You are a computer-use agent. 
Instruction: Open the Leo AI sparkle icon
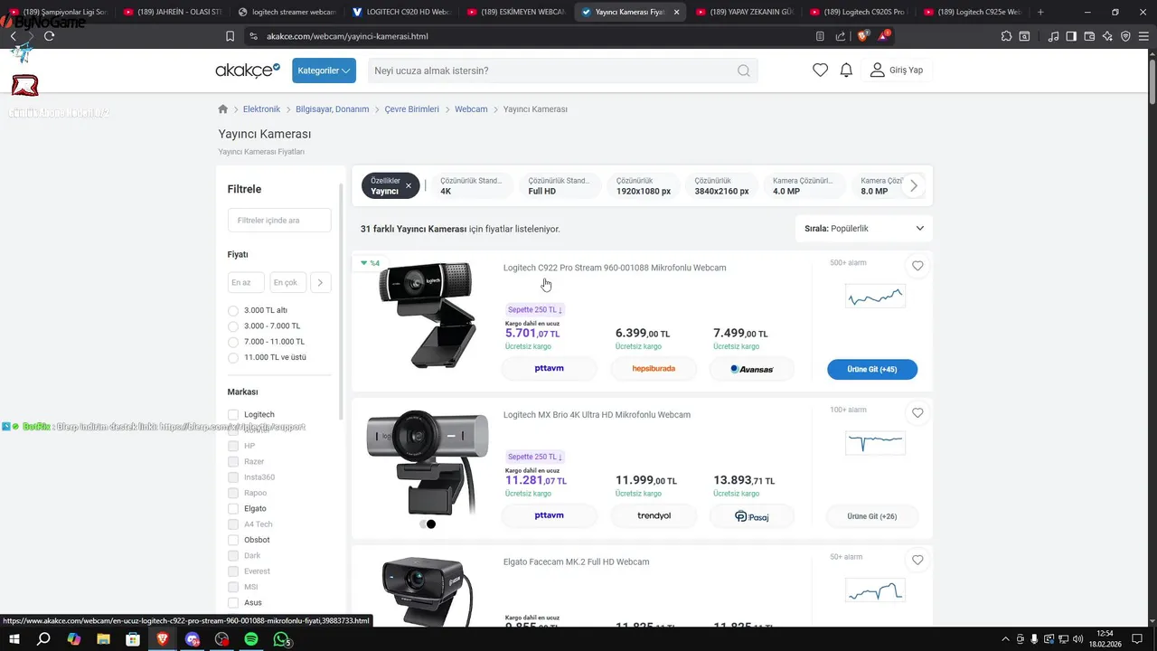[1107, 36]
